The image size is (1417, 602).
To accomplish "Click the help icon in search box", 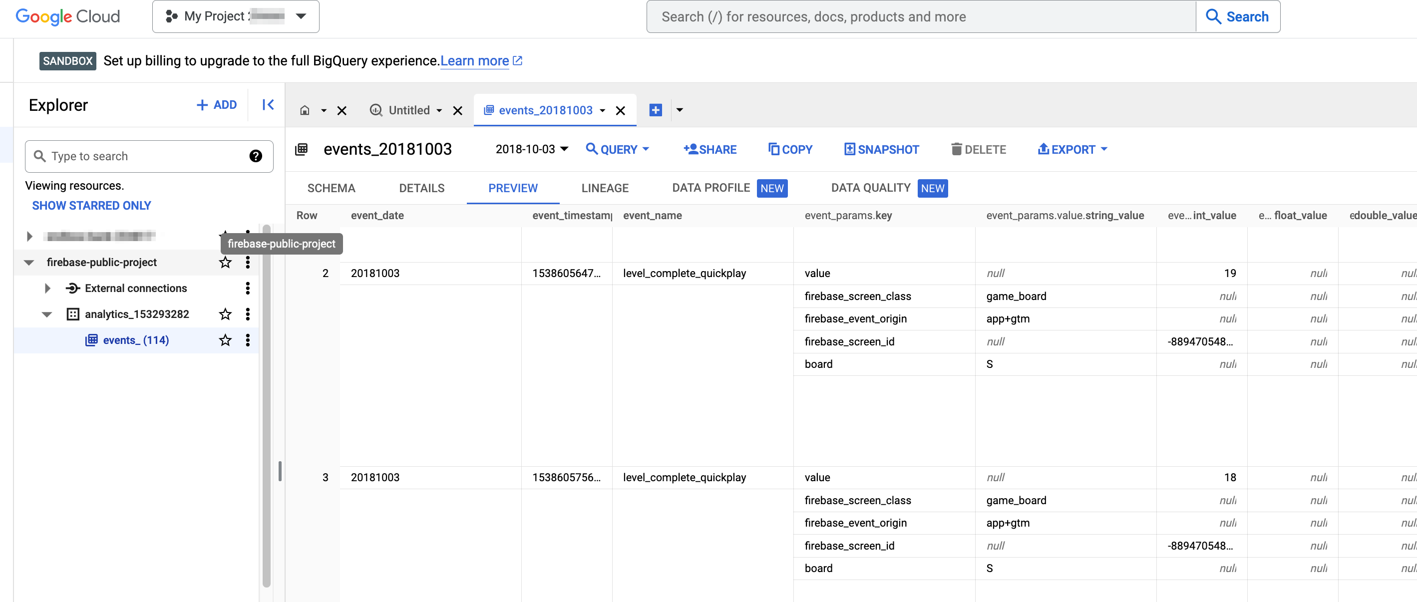I will [x=255, y=156].
